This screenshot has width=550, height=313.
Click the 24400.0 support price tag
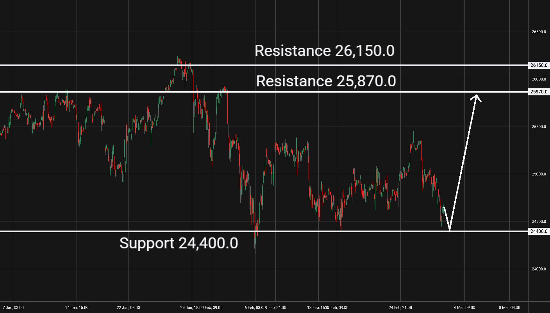point(539,231)
